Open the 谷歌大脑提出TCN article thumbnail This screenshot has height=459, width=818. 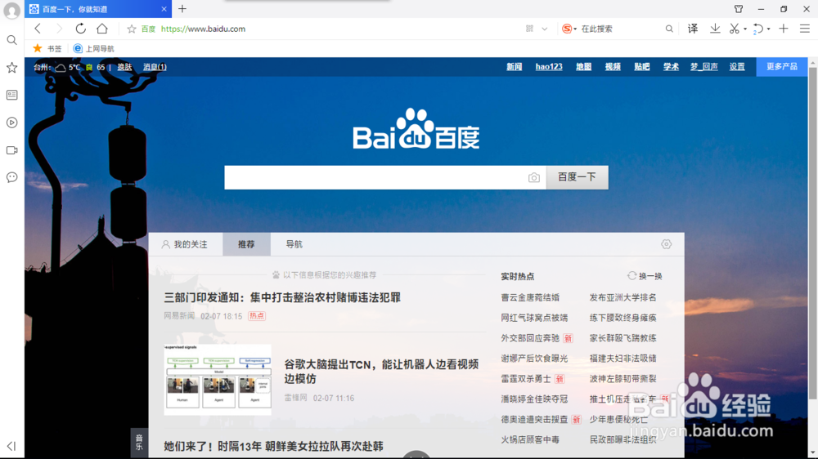[x=218, y=379]
